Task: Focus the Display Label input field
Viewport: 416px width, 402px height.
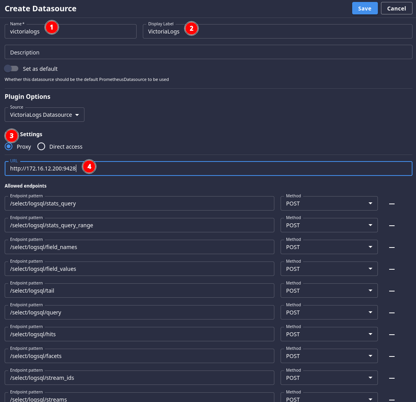Action: [x=277, y=31]
